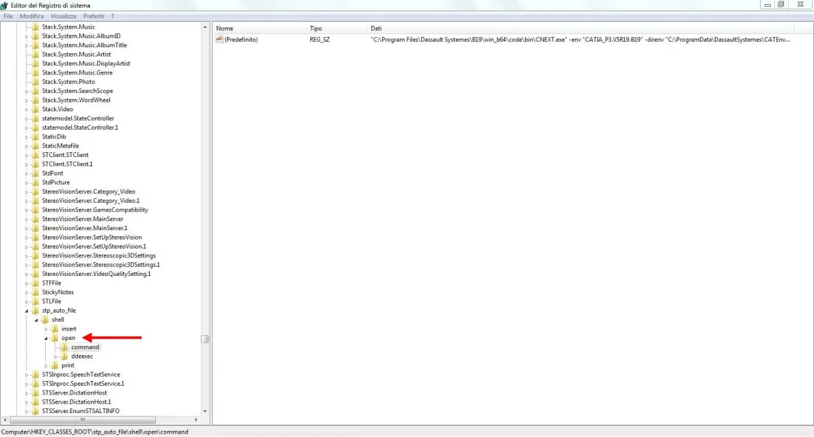Select the (Predefinito) value name
This screenshot has width=814, height=437.
(x=241, y=40)
